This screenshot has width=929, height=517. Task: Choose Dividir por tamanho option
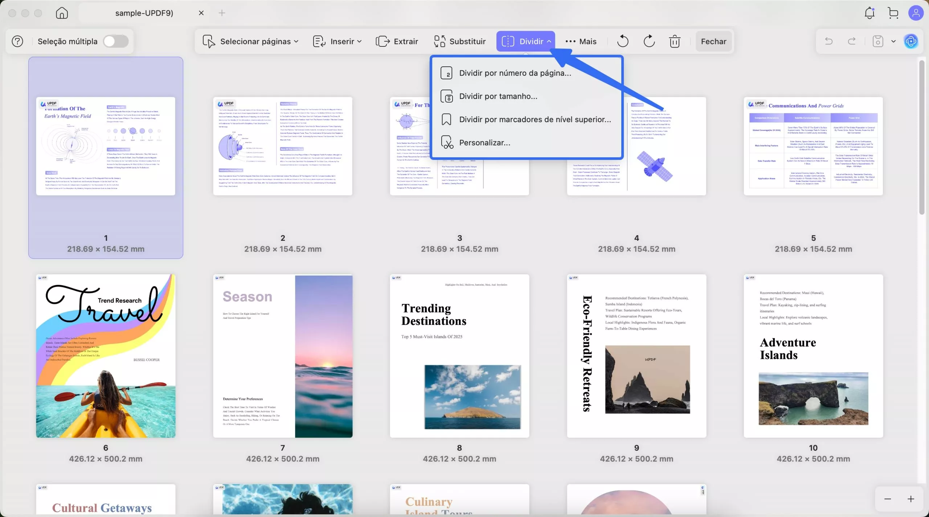click(498, 96)
